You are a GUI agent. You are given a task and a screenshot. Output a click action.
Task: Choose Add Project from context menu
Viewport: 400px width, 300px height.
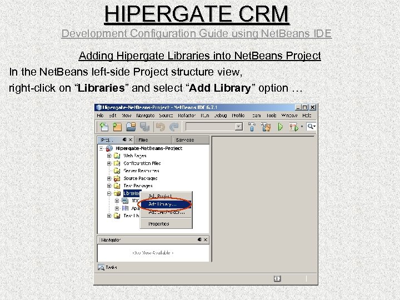click(166, 196)
